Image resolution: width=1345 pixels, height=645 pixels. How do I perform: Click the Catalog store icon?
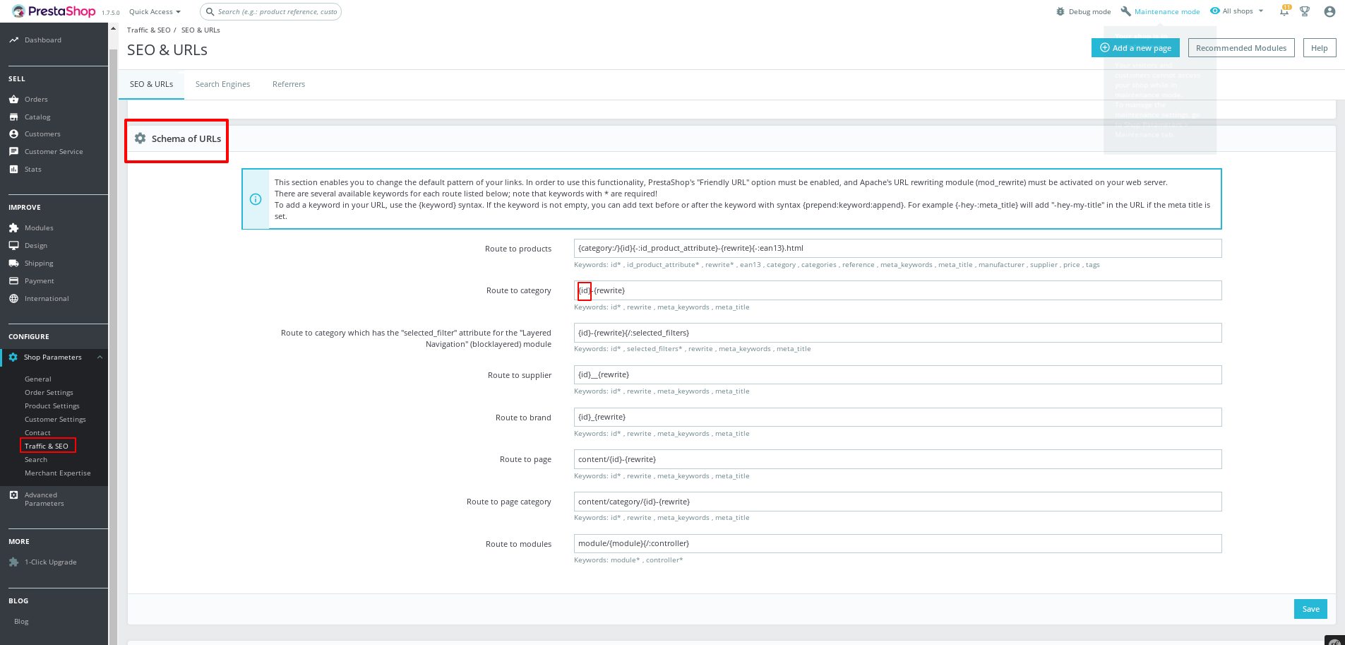pyautogui.click(x=13, y=117)
